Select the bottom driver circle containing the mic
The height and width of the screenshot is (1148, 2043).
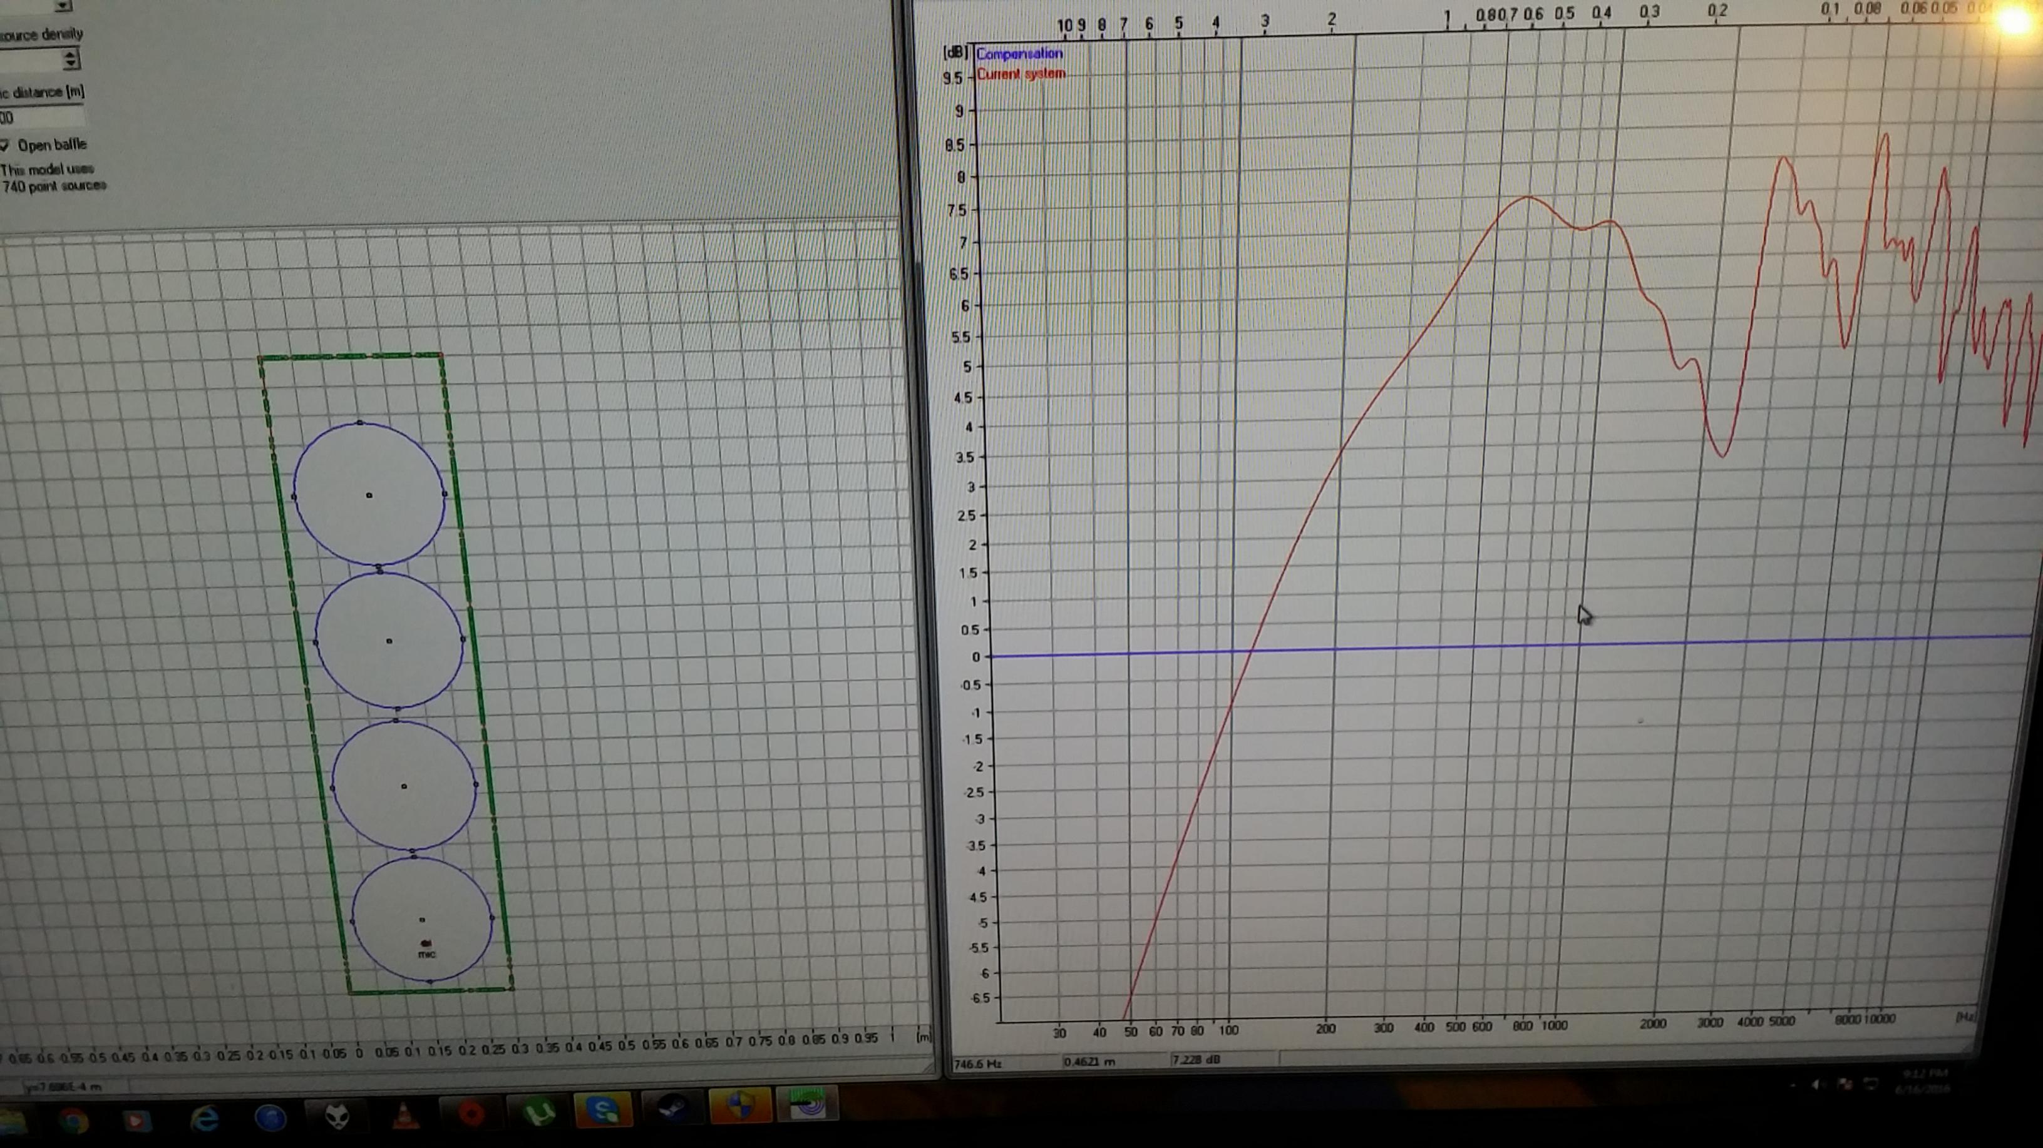(422, 919)
